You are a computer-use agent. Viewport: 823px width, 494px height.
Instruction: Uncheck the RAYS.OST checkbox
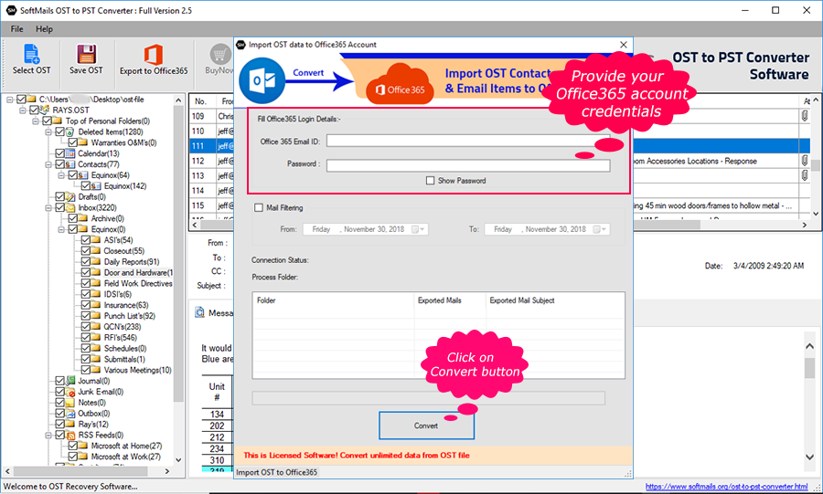(x=34, y=110)
